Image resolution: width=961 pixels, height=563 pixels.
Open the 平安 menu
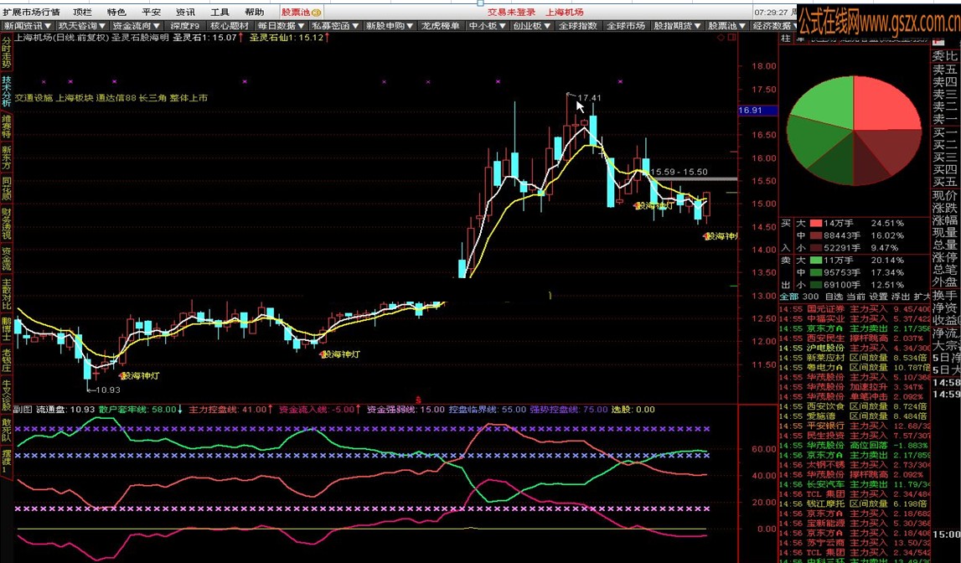(x=151, y=13)
